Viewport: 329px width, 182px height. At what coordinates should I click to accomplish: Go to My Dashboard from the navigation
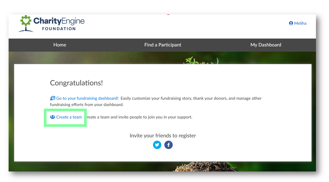(x=266, y=45)
